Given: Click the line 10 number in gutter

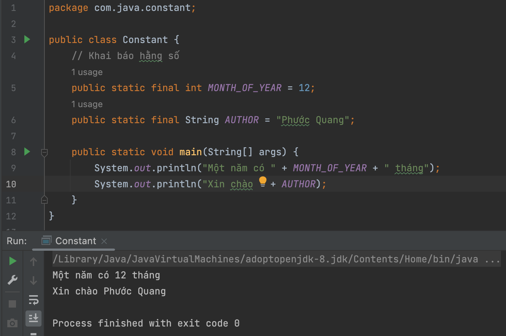Looking at the screenshot, I should tap(11, 184).
